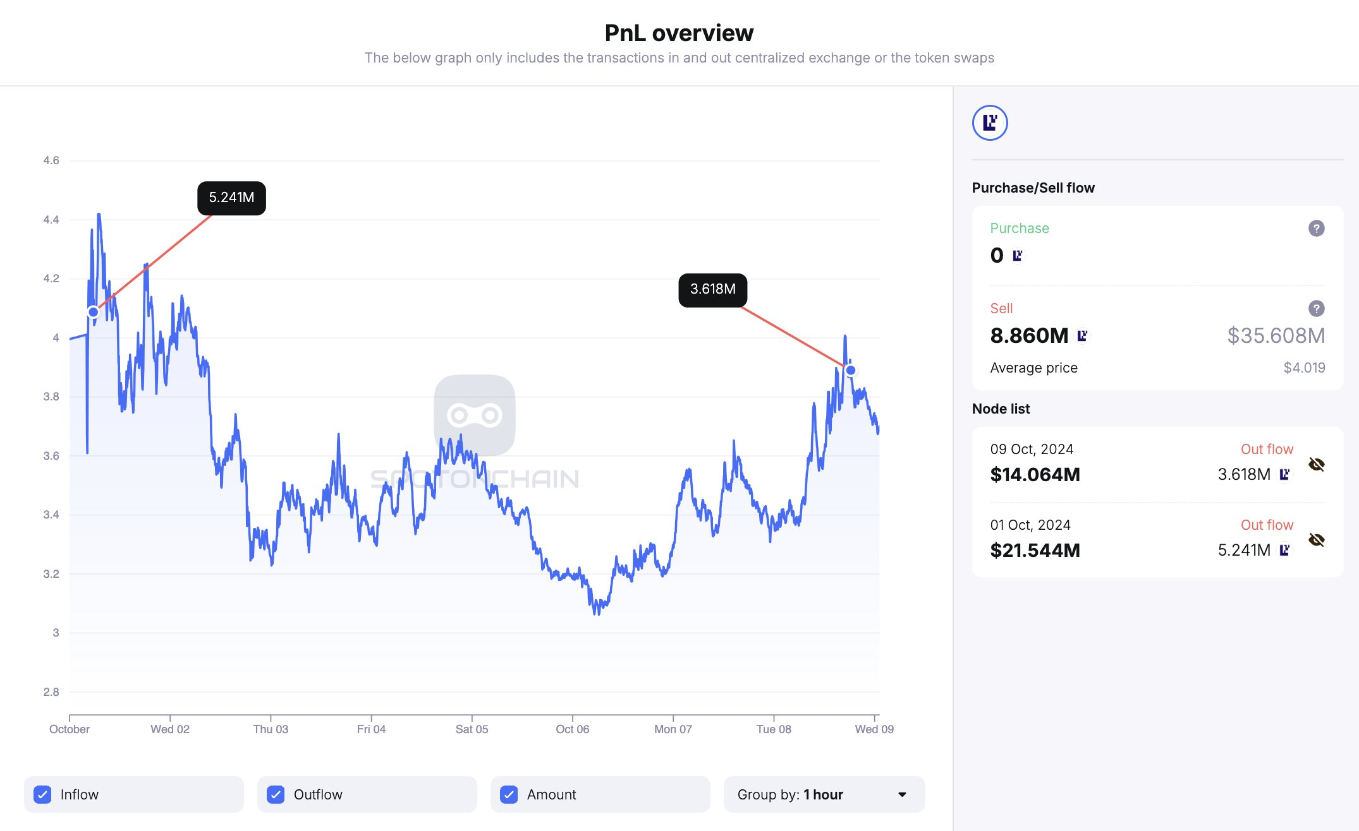Click the October 1 outflow marker dot
This screenshot has width=1359, height=831.
94,312
